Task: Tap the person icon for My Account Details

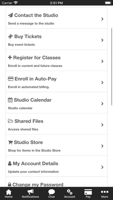Action: pos(10,164)
